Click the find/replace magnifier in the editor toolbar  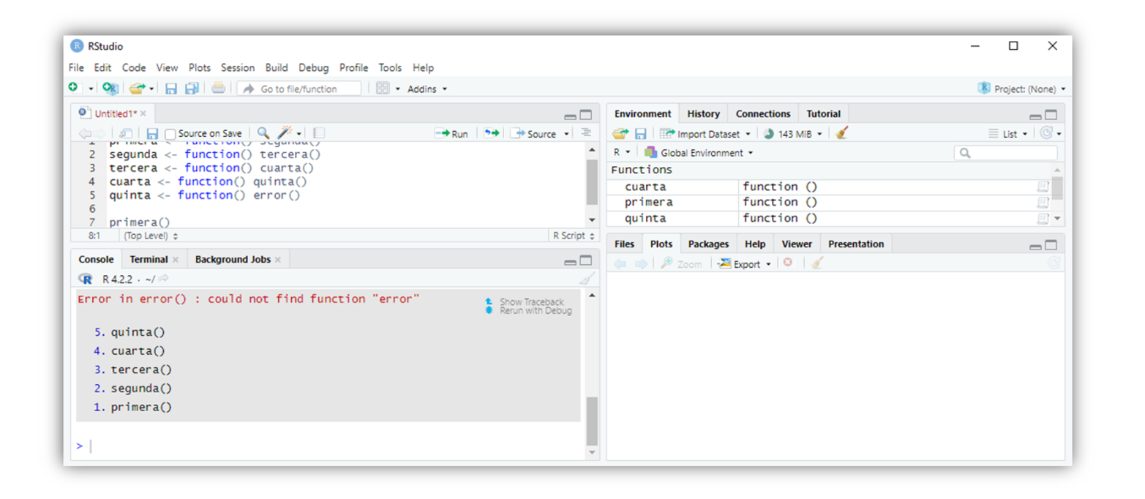[x=263, y=133]
